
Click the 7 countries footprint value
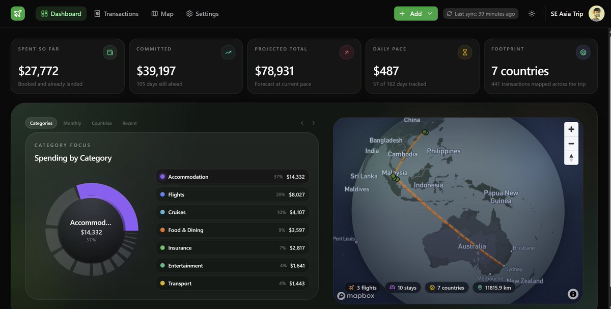tap(520, 71)
